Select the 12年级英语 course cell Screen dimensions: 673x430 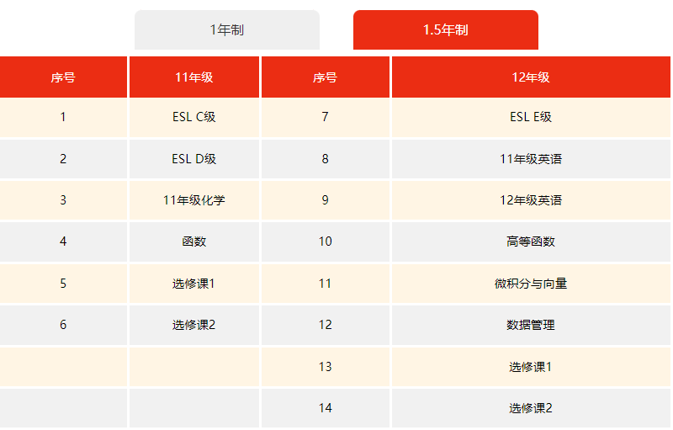[x=531, y=200]
